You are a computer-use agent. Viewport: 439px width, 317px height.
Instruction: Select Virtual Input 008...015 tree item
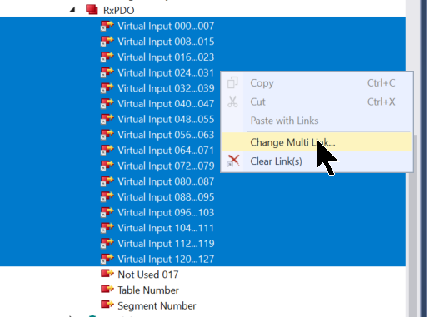coord(166,42)
